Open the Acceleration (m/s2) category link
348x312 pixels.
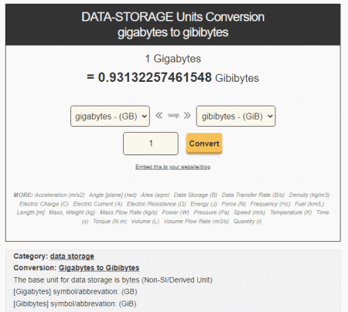pyautogui.click(x=60, y=195)
